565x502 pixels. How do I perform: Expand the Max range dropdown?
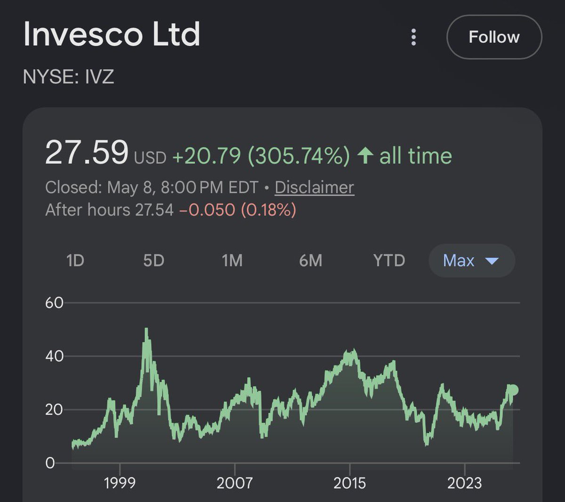(x=472, y=260)
